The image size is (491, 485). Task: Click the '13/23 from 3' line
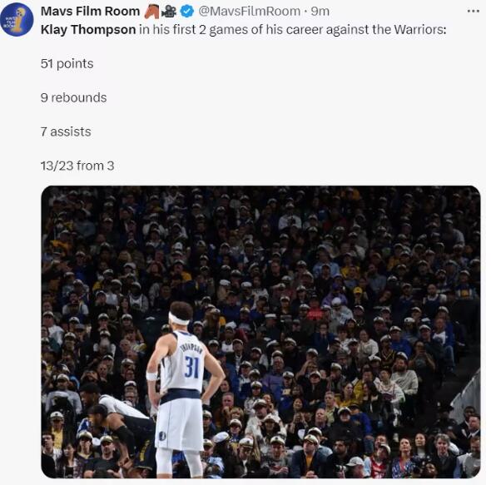(x=77, y=166)
